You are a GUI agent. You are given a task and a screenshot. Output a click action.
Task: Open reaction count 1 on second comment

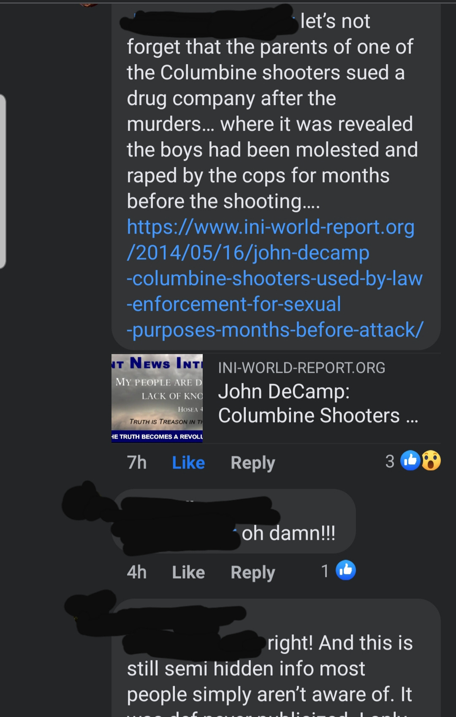pos(325,571)
